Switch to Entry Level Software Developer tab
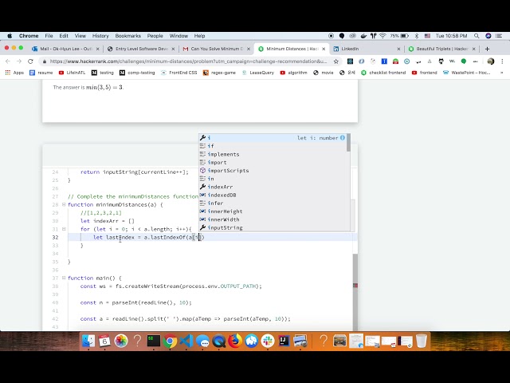Screen dimensions: 510x383 pos(142,49)
